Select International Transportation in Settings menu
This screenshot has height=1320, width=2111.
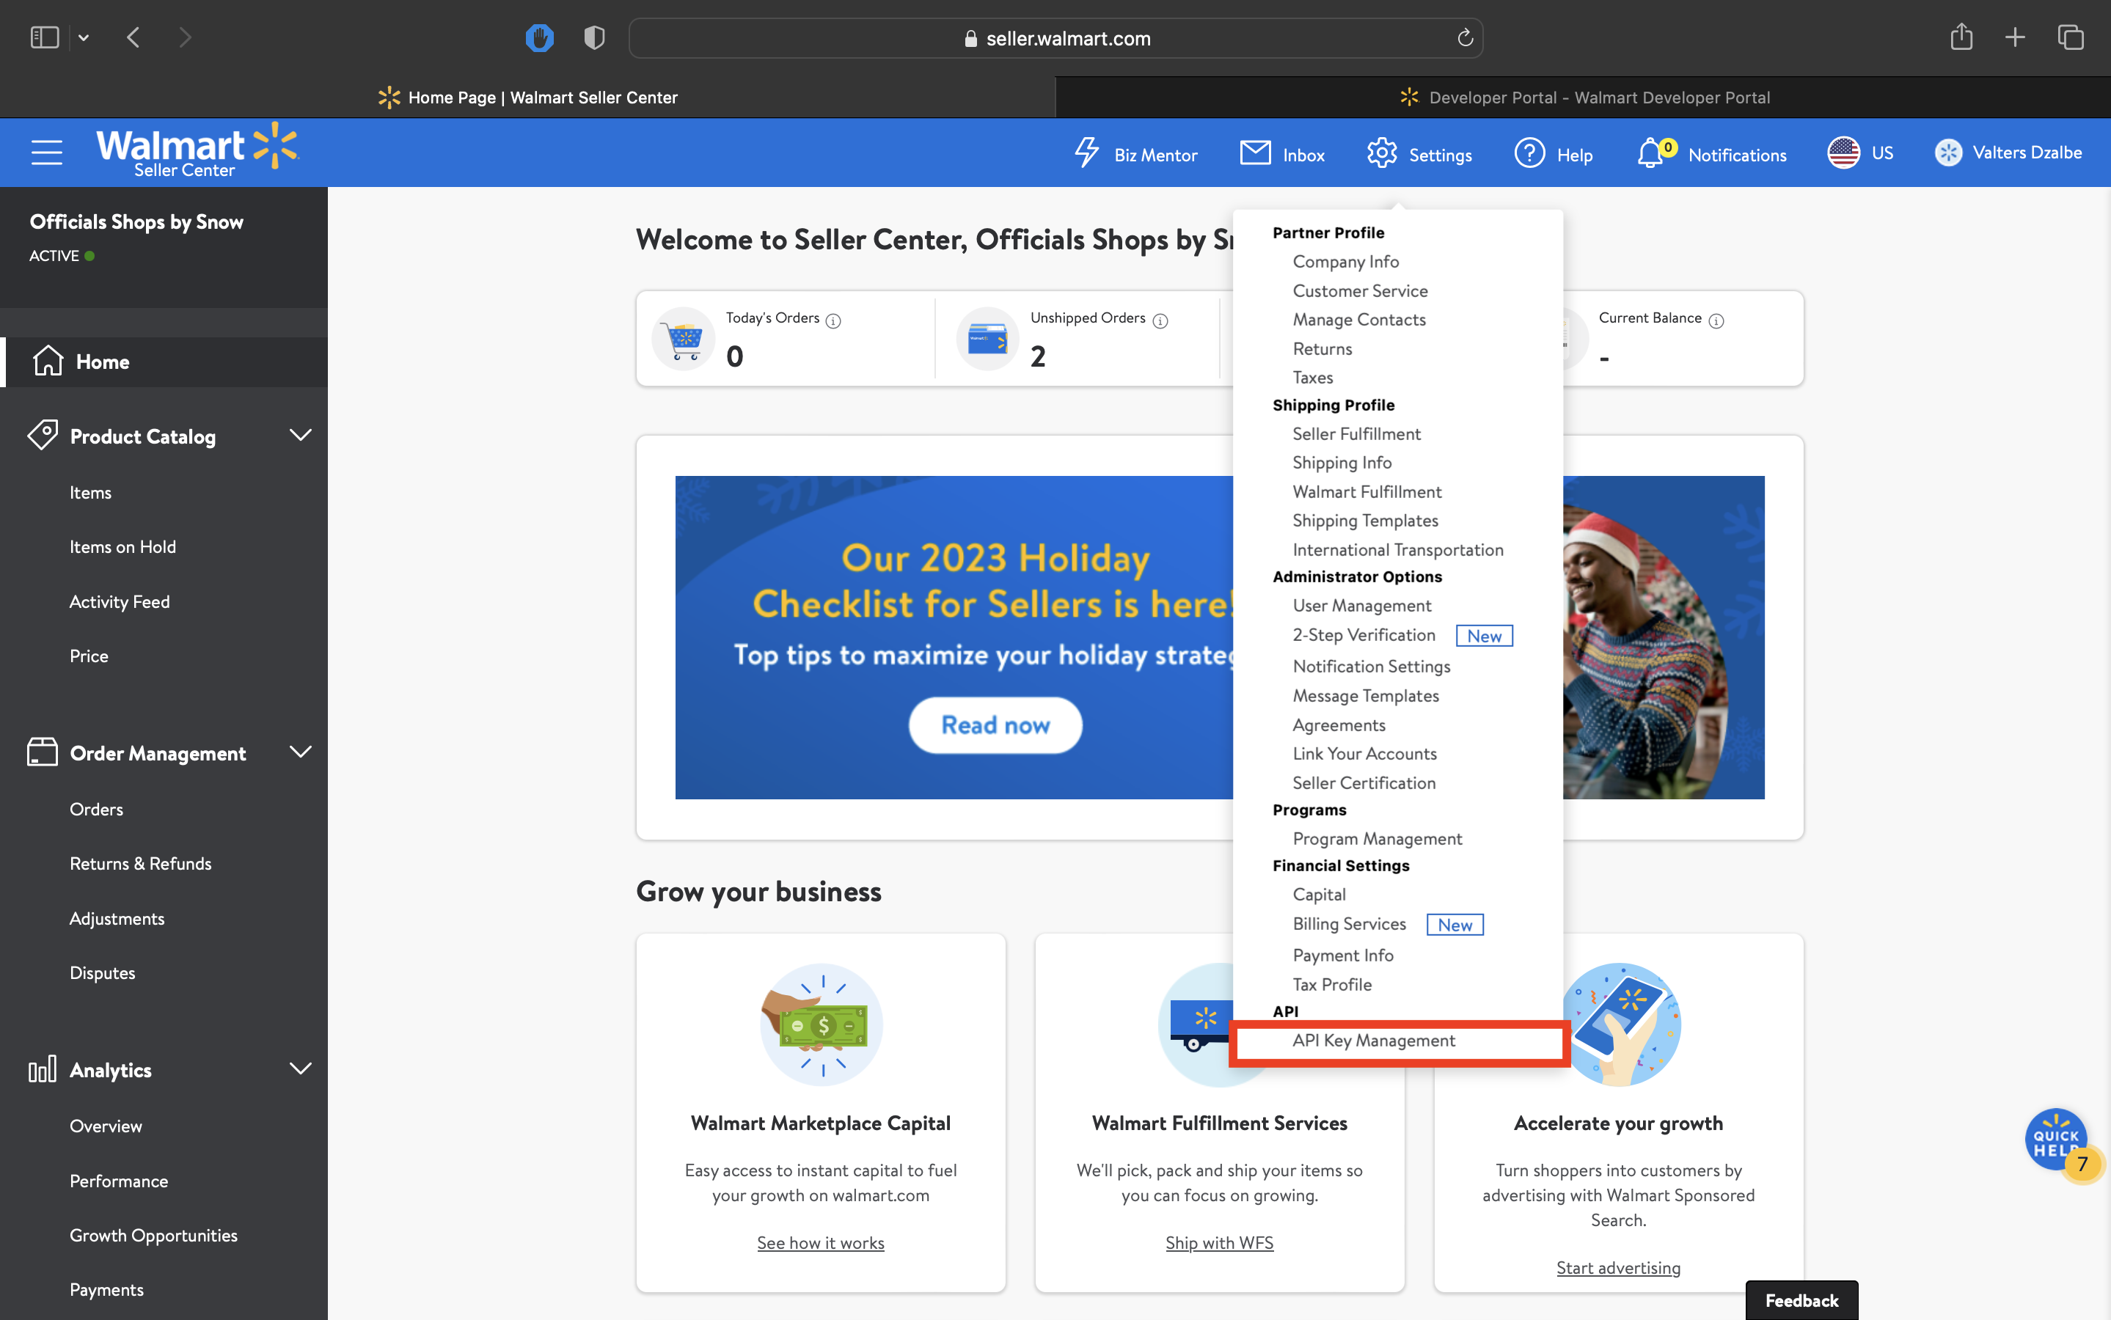1398,549
